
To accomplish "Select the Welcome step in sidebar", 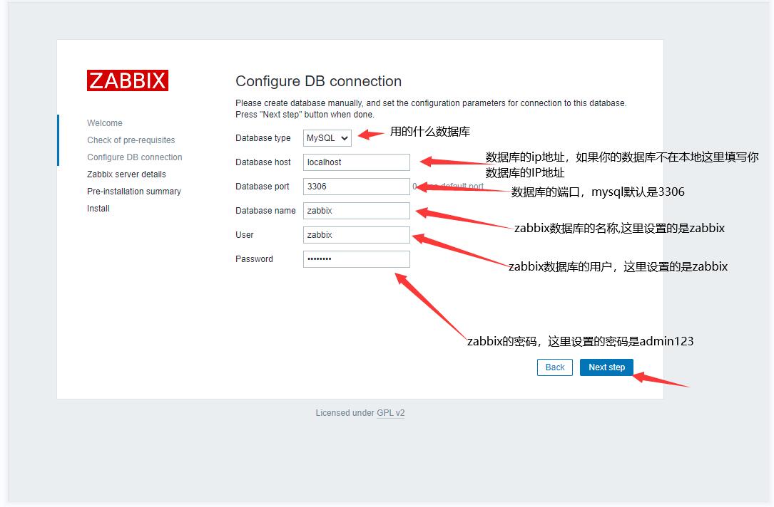I will tap(105, 122).
